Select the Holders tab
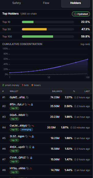 [75, 3]
